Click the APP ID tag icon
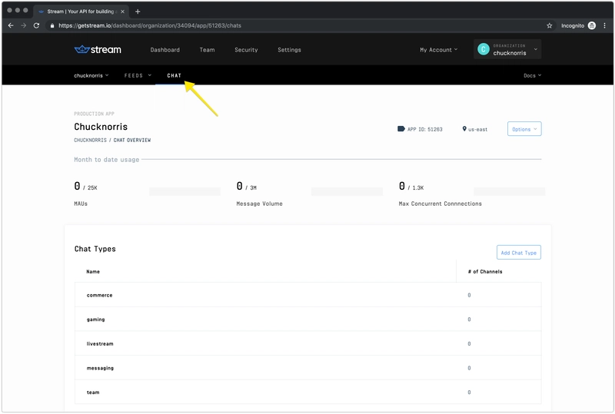Image resolution: width=615 pixels, height=414 pixels. tap(401, 129)
